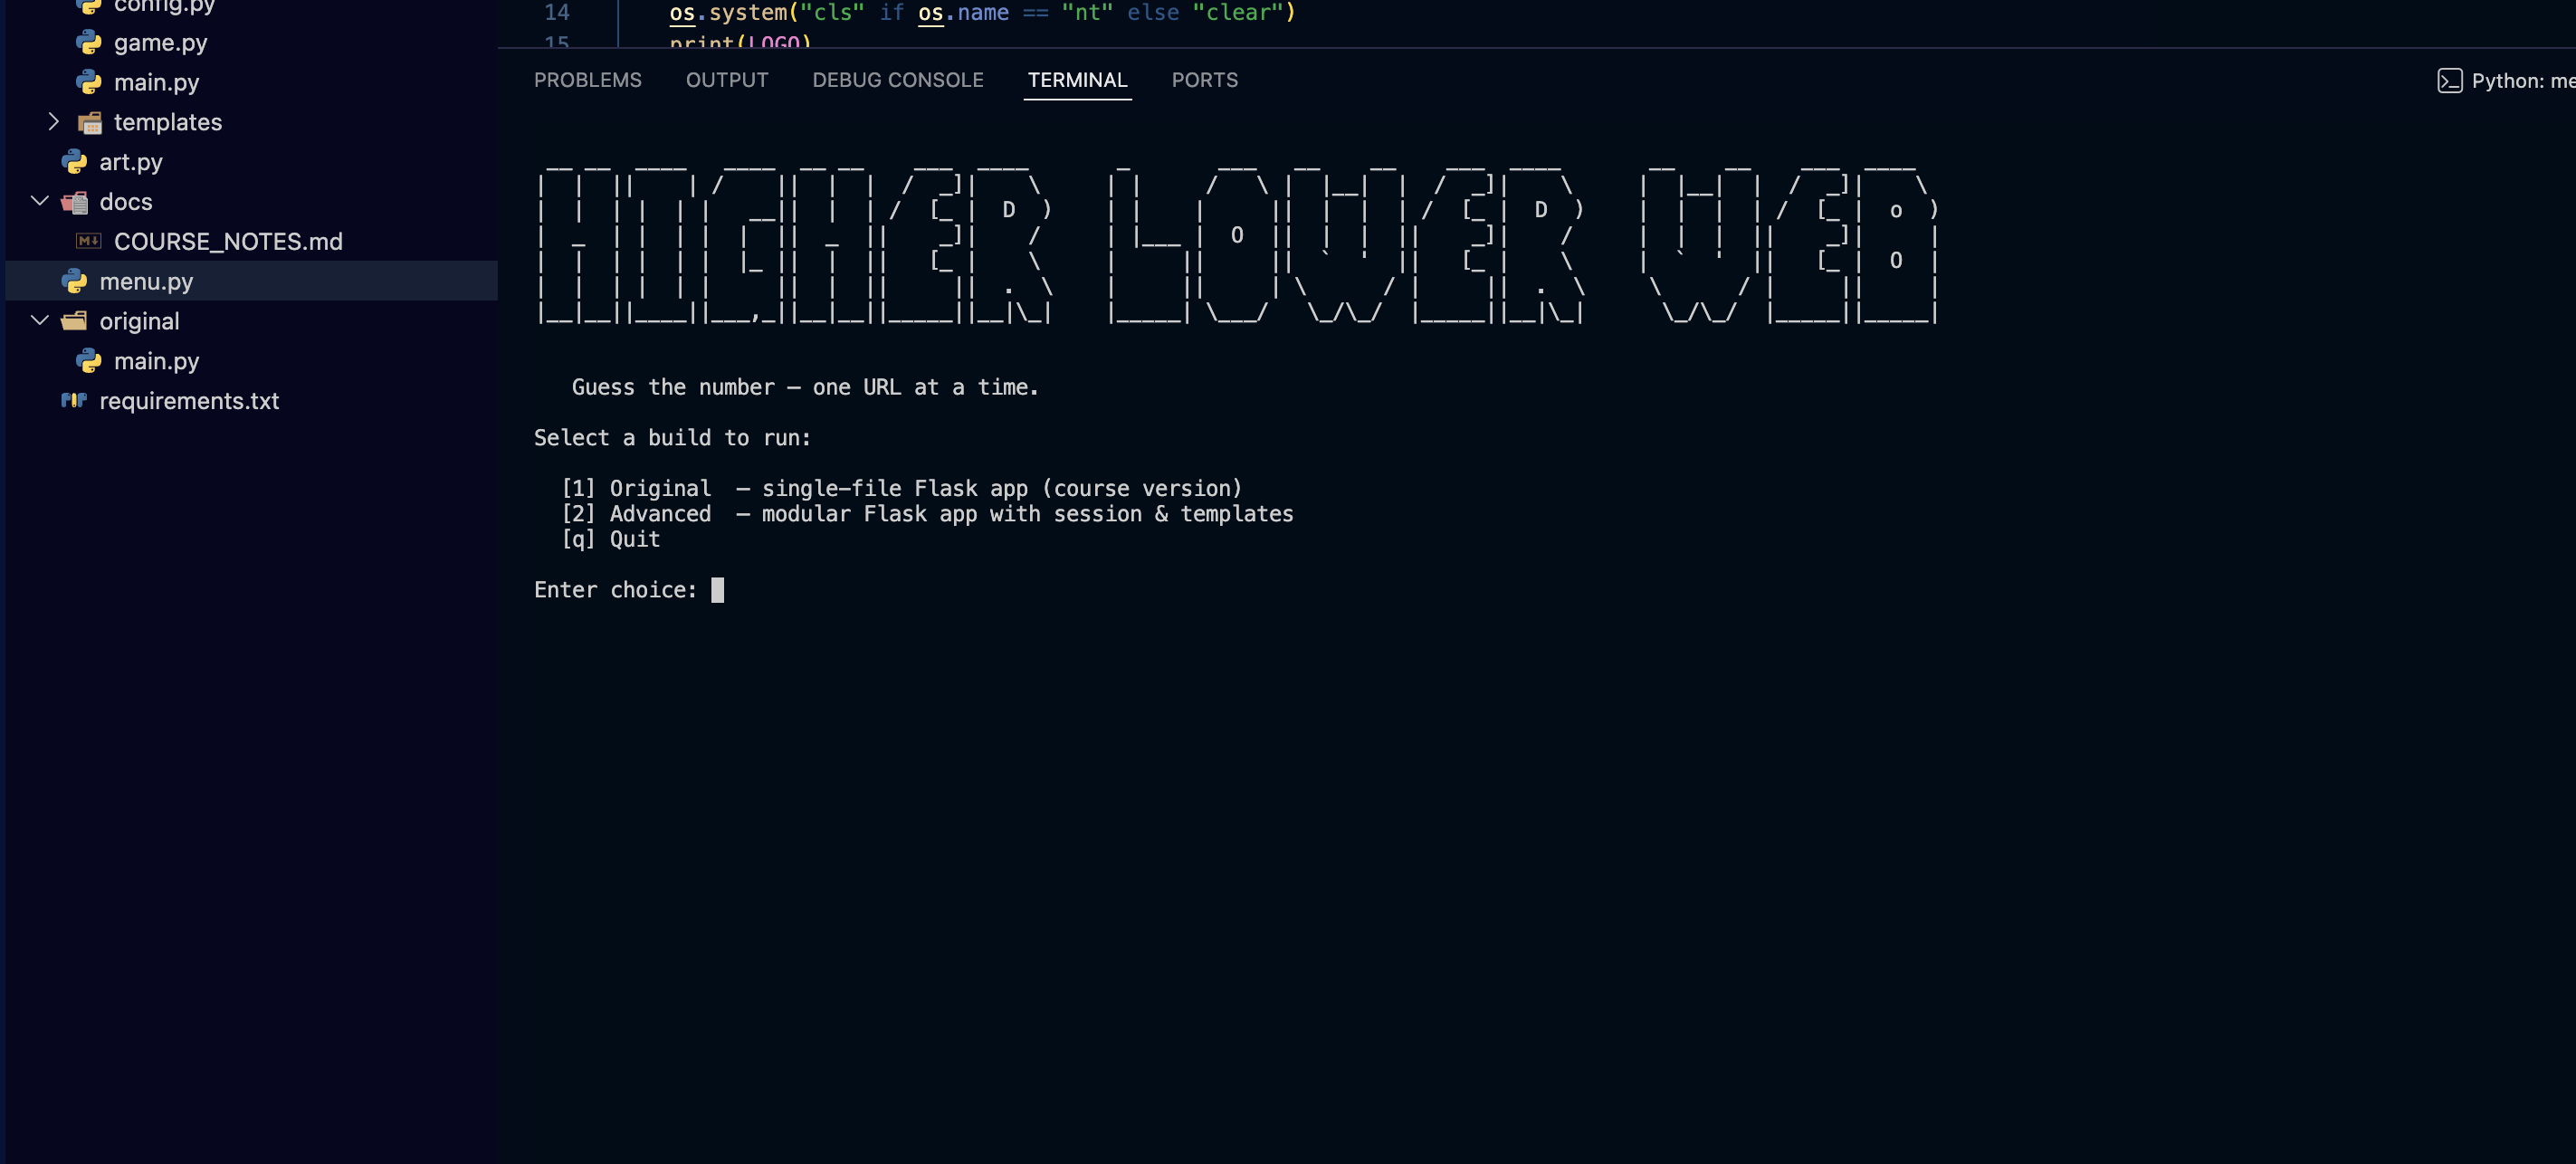The height and width of the screenshot is (1164, 2576).
Task: Open requirements.txt file
Action: pos(189,401)
